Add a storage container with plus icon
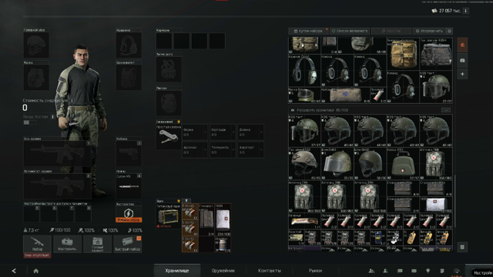The width and height of the screenshot is (493, 277). pos(462,74)
